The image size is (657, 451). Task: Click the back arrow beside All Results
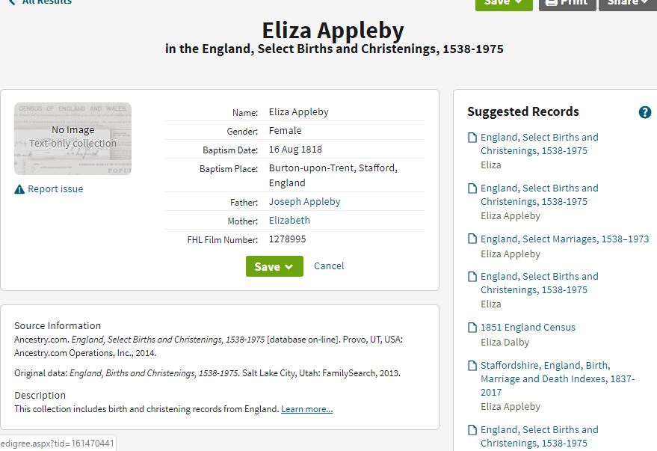pos(12,2)
